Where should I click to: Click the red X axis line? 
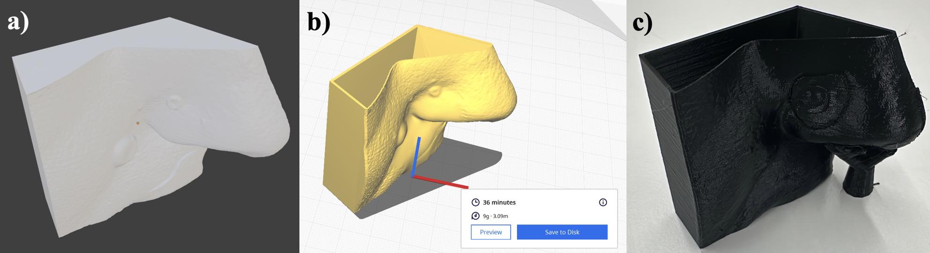[x=440, y=182]
